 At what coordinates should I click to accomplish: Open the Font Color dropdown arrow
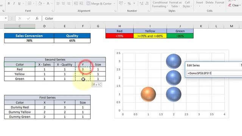pyautogui.click(x=52, y=3)
